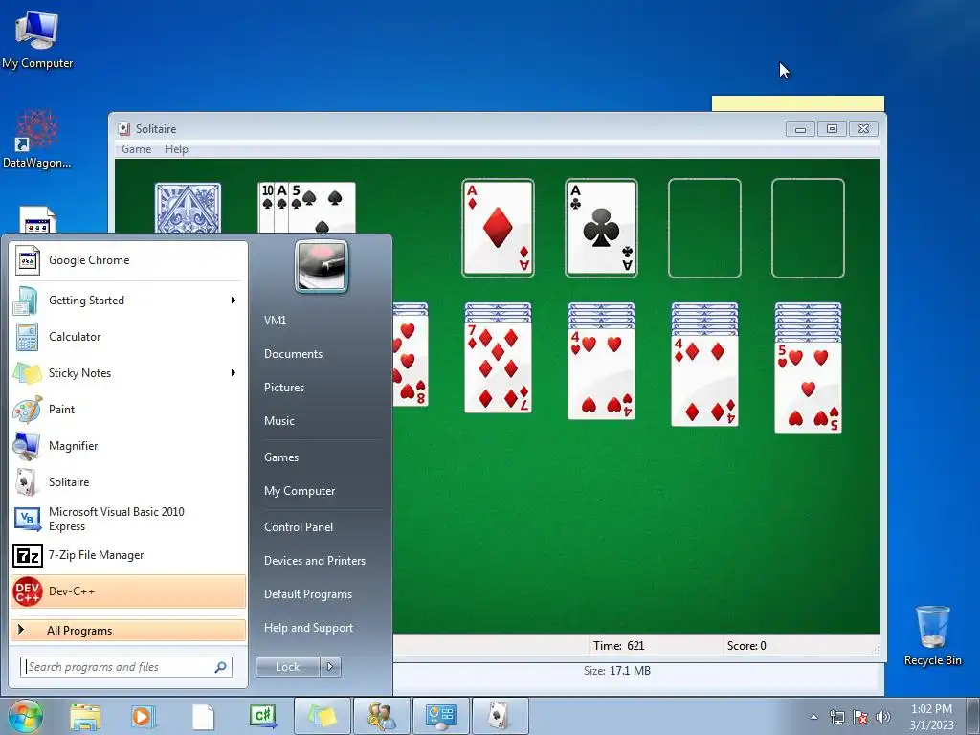Open the My Computer desktop icon
The image size is (980, 735).
tap(37, 39)
